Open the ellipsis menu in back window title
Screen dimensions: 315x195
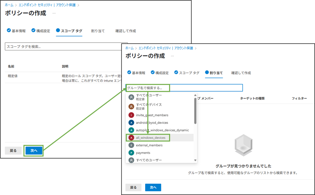[x=54, y=13]
